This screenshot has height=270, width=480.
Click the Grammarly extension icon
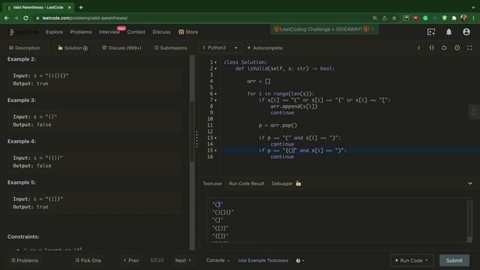tap(425, 18)
